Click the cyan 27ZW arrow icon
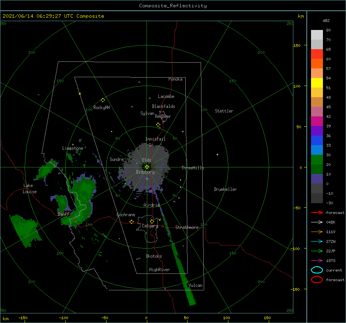This screenshot has height=323, width=346. pyautogui.click(x=317, y=241)
